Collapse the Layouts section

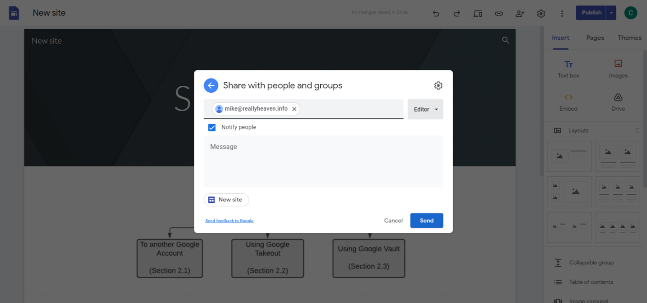[x=637, y=130]
